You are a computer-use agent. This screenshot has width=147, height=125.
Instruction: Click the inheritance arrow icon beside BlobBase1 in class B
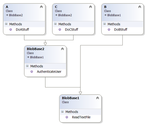(x=106, y=15)
